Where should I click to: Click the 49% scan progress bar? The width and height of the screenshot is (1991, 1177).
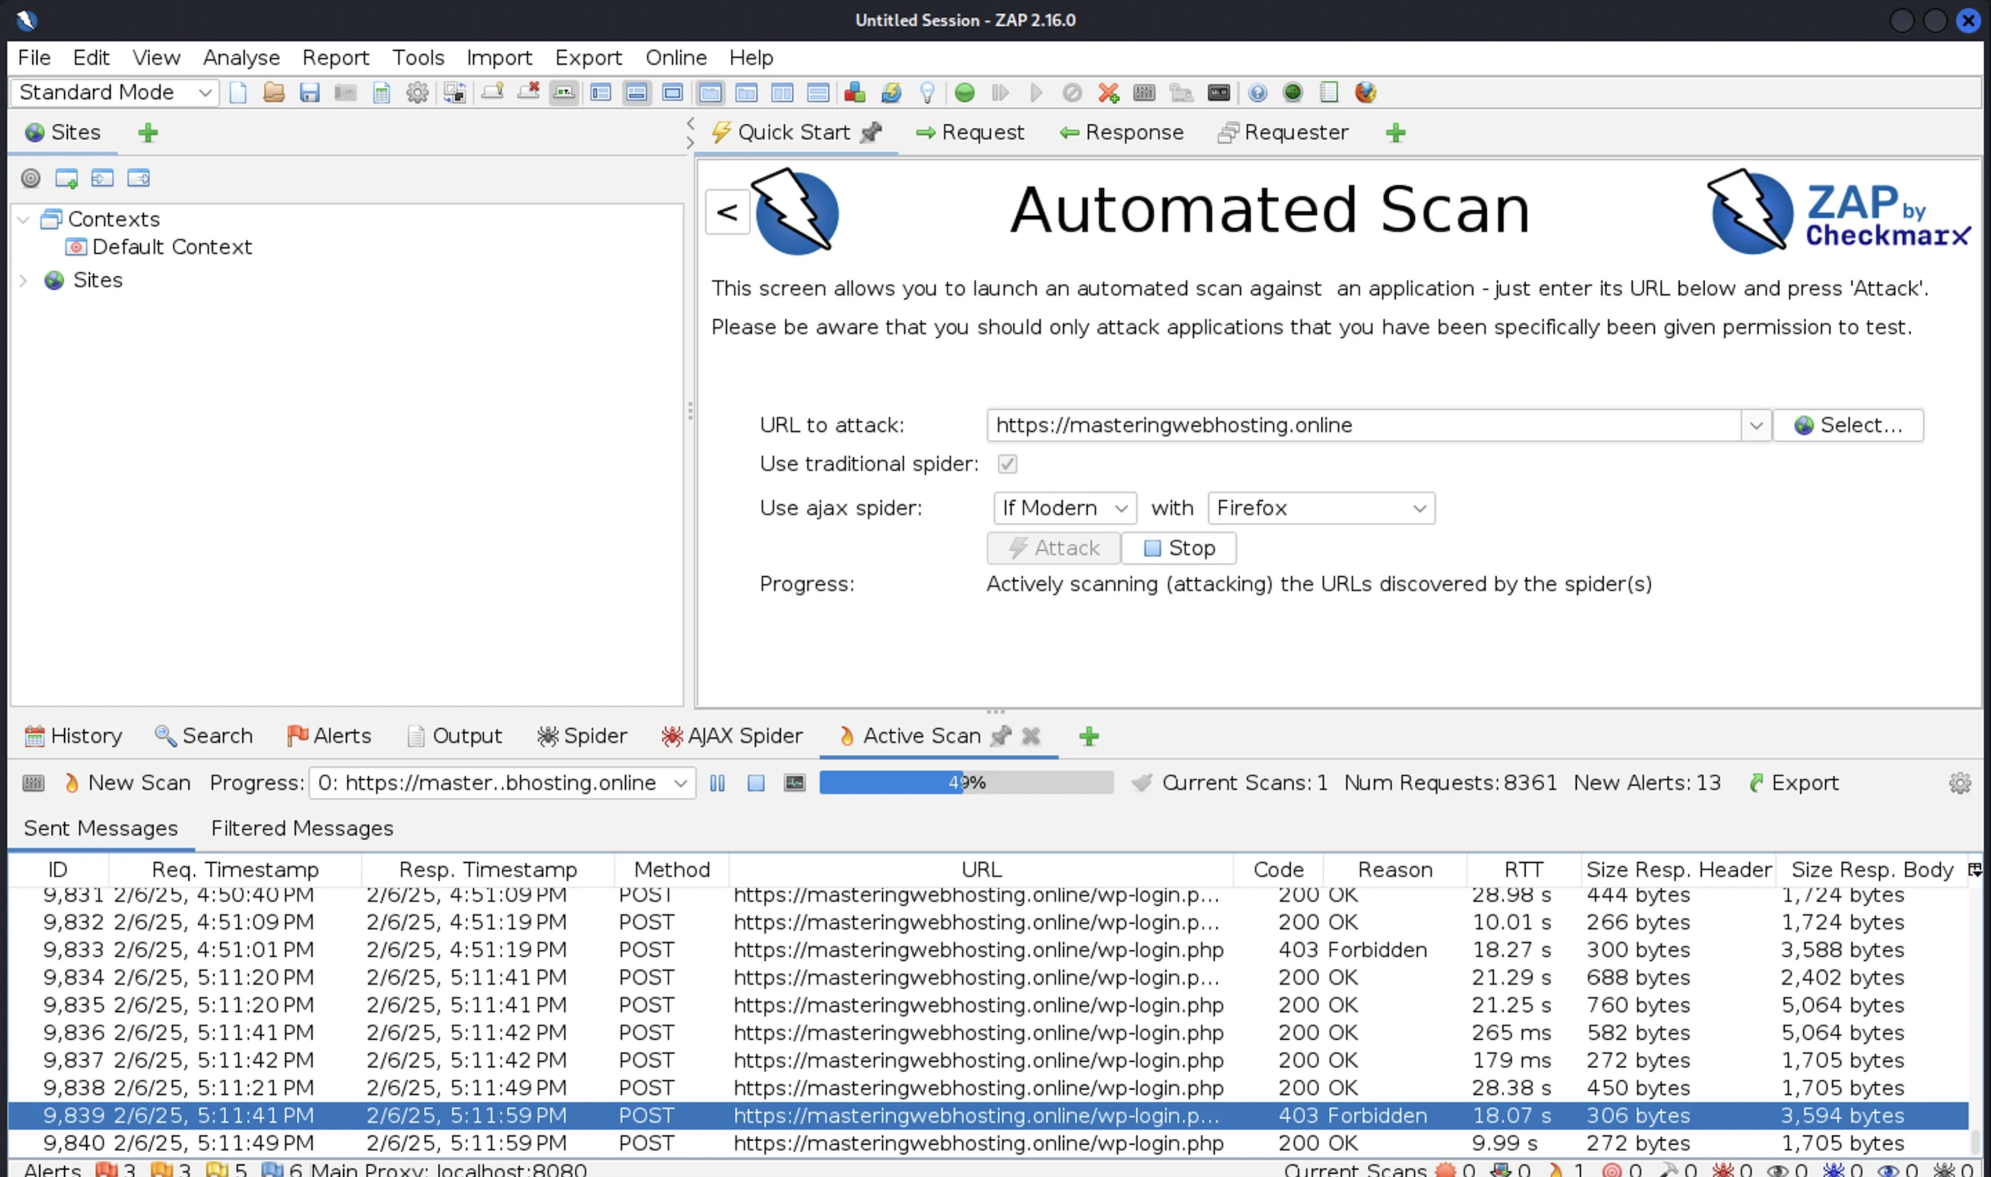[x=966, y=784]
